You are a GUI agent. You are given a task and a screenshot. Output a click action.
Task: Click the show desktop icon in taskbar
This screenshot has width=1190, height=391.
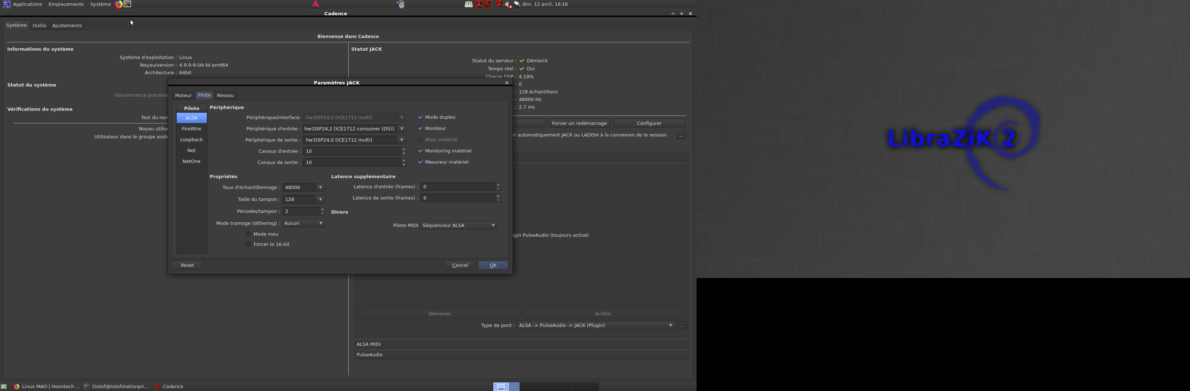(x=4, y=386)
